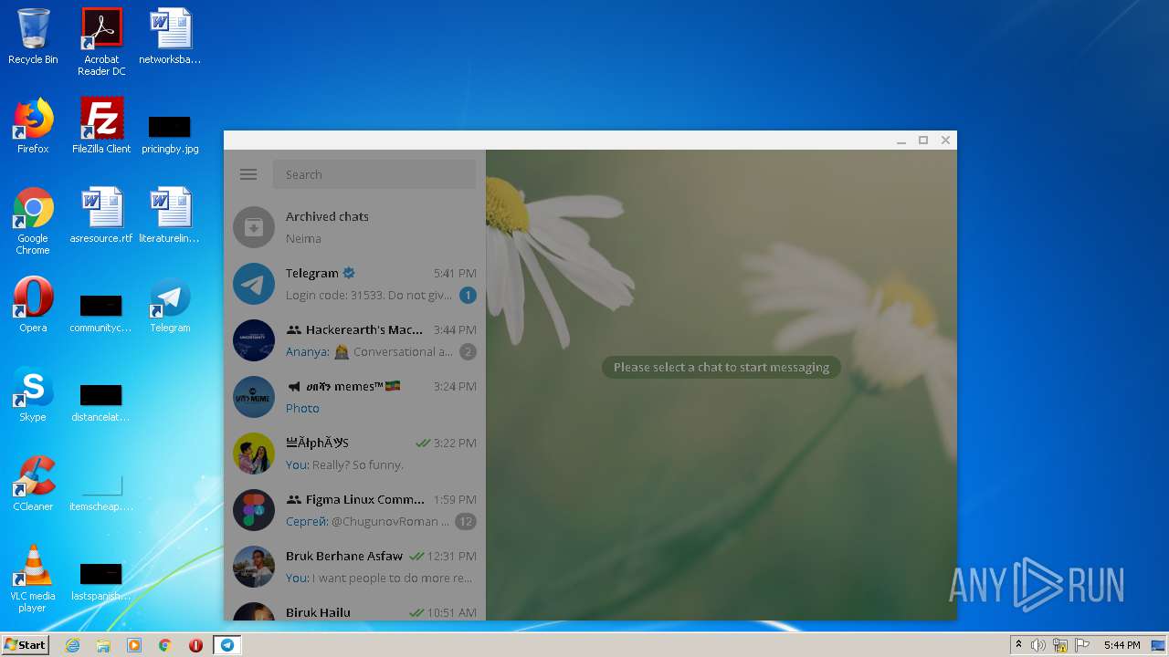Select the FileZilla Client desktop icon
Viewport: 1169px width, 657px height.
click(x=101, y=126)
